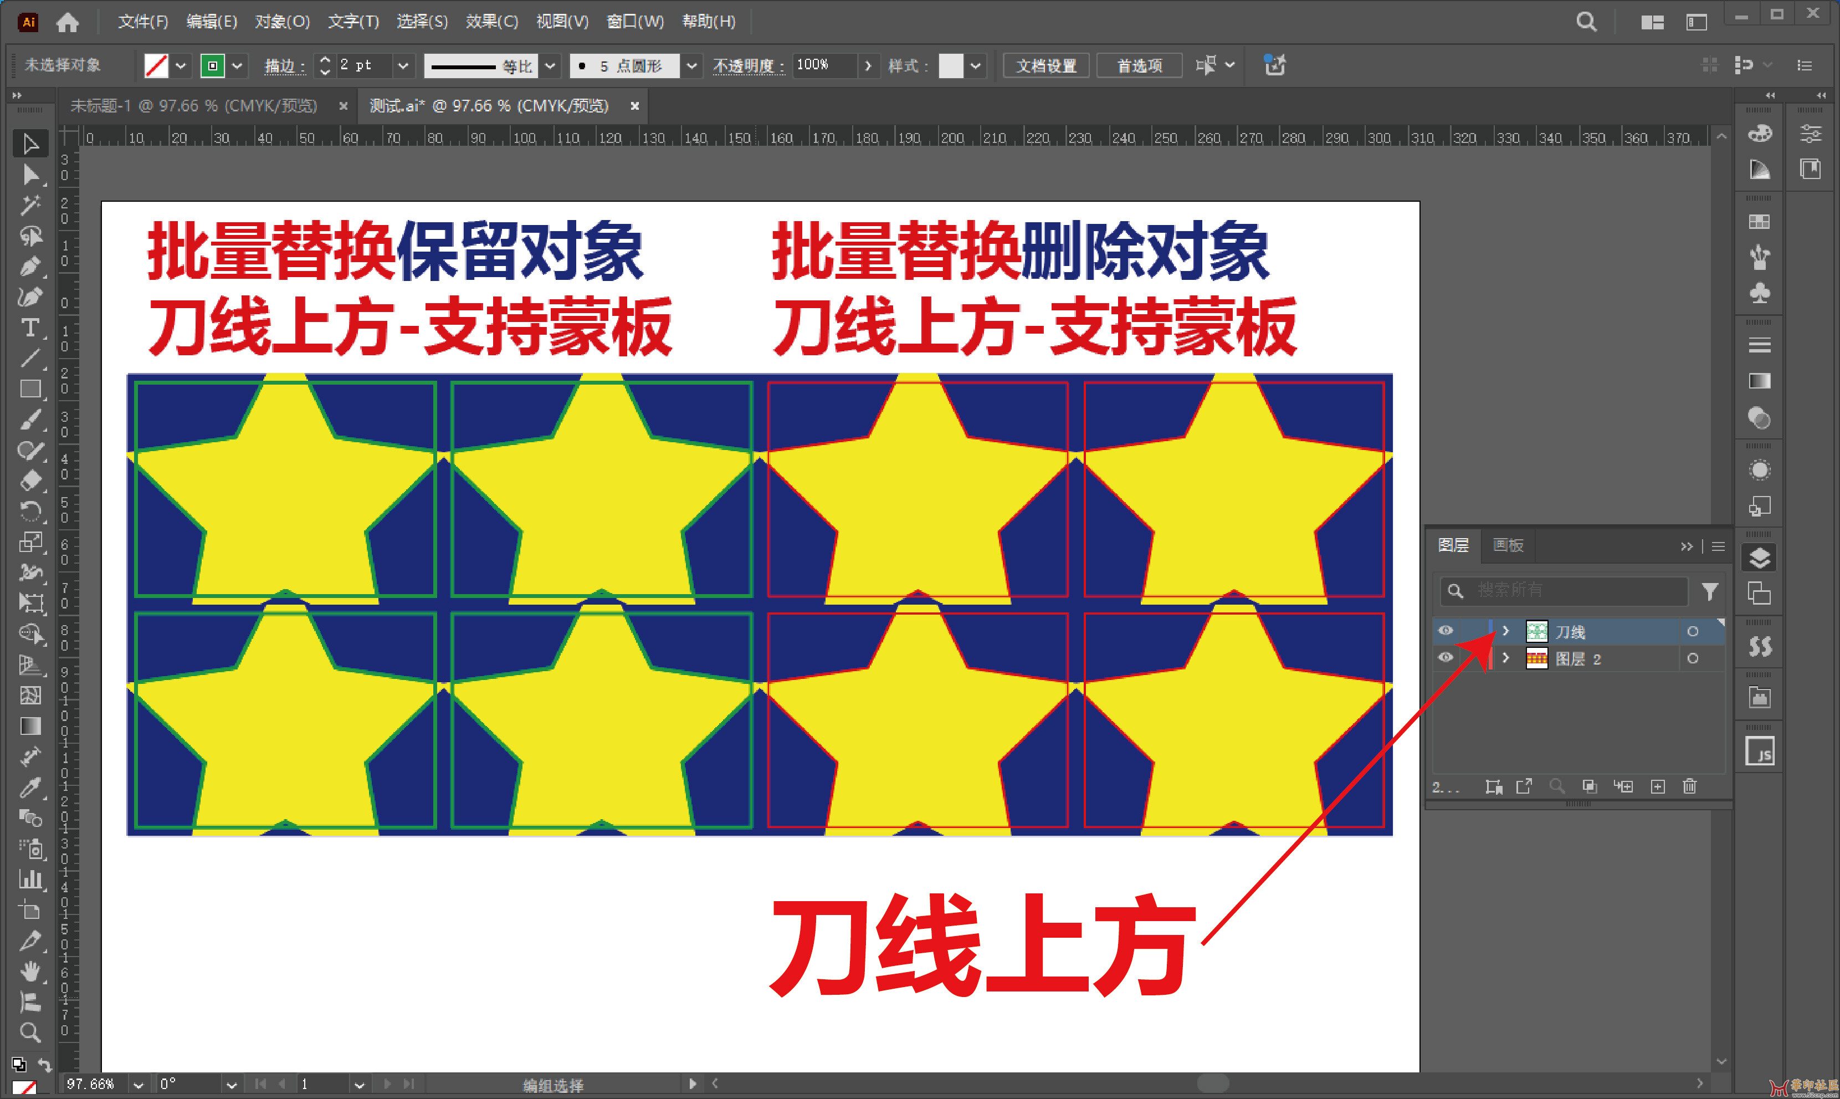Screen dimensions: 1840x1099
Task: Click the fill color swatch
Action: point(156,66)
